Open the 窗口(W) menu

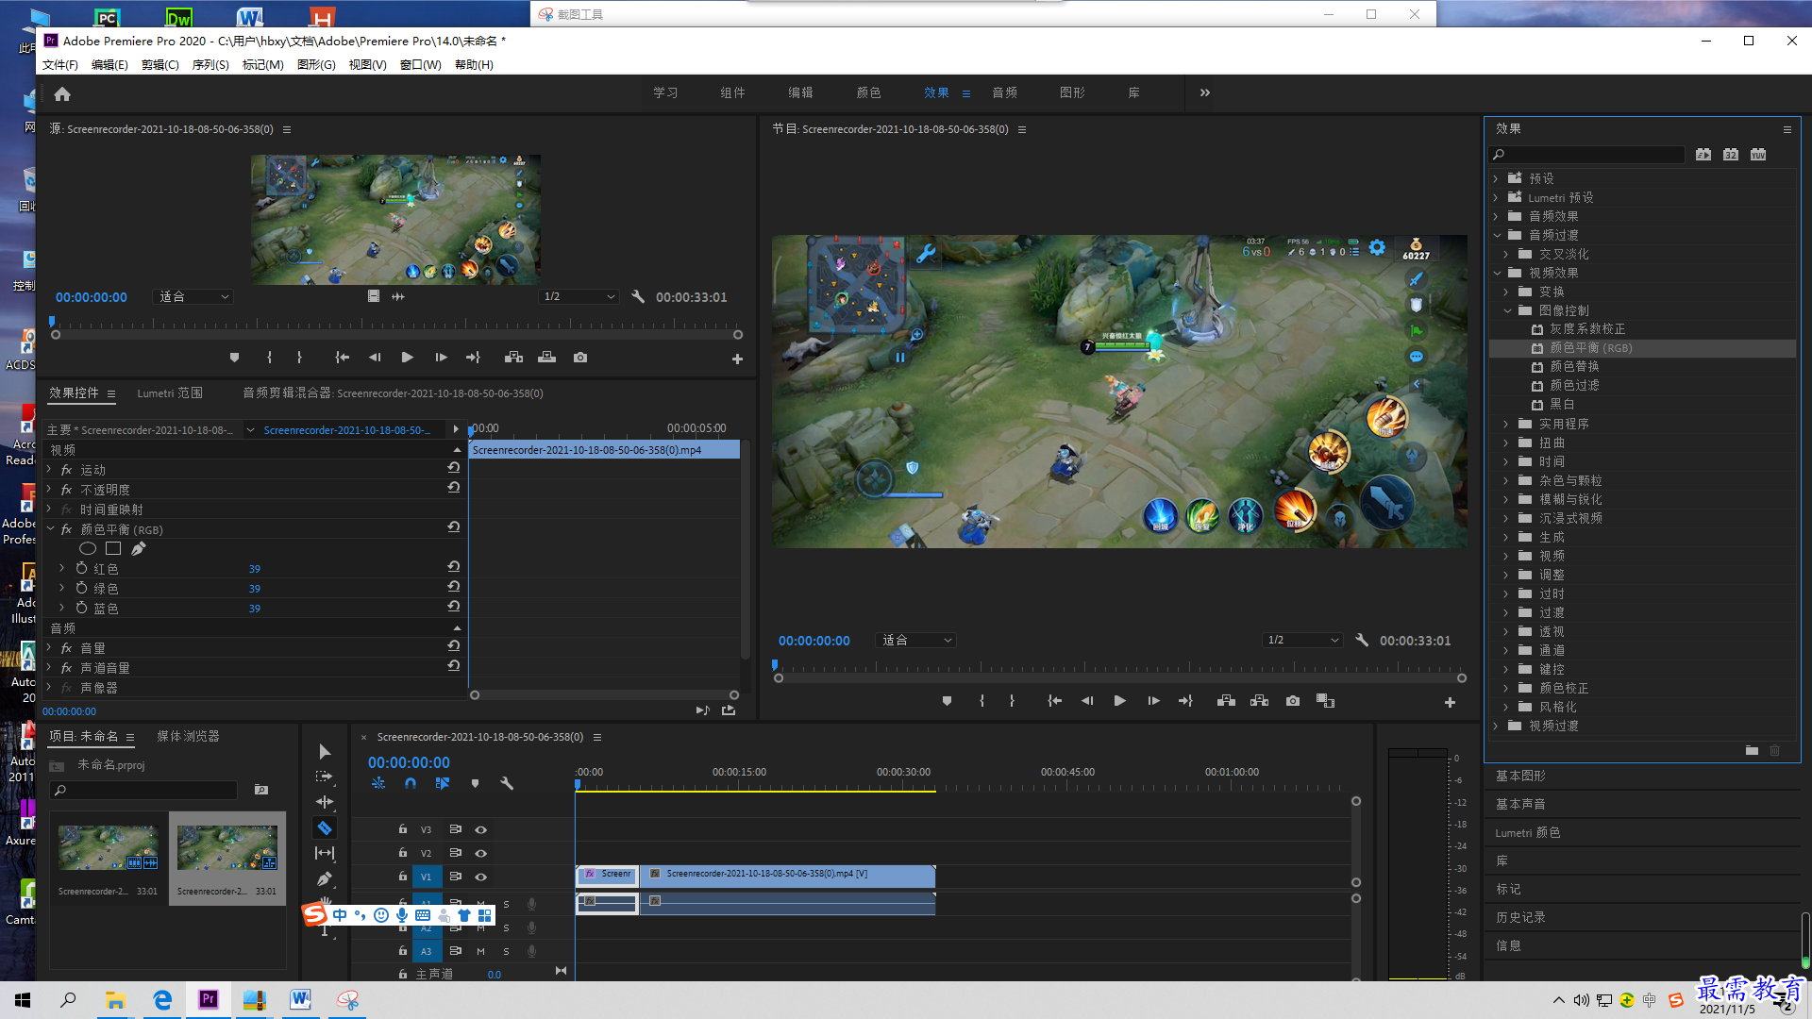point(420,64)
